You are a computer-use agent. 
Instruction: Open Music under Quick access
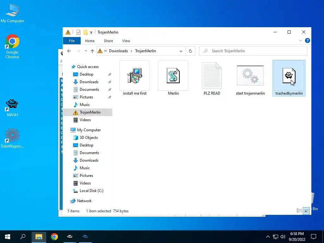pyautogui.click(x=84, y=104)
